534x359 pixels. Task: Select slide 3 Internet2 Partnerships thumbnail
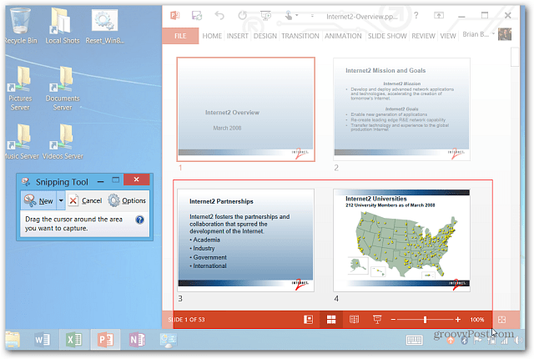[245, 240]
